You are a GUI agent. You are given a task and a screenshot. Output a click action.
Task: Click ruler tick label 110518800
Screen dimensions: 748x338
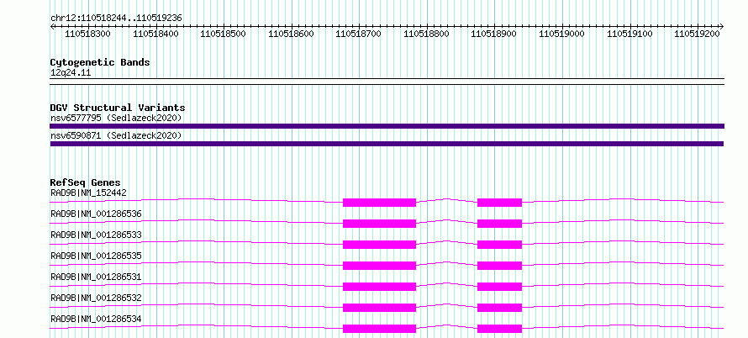tap(426, 34)
